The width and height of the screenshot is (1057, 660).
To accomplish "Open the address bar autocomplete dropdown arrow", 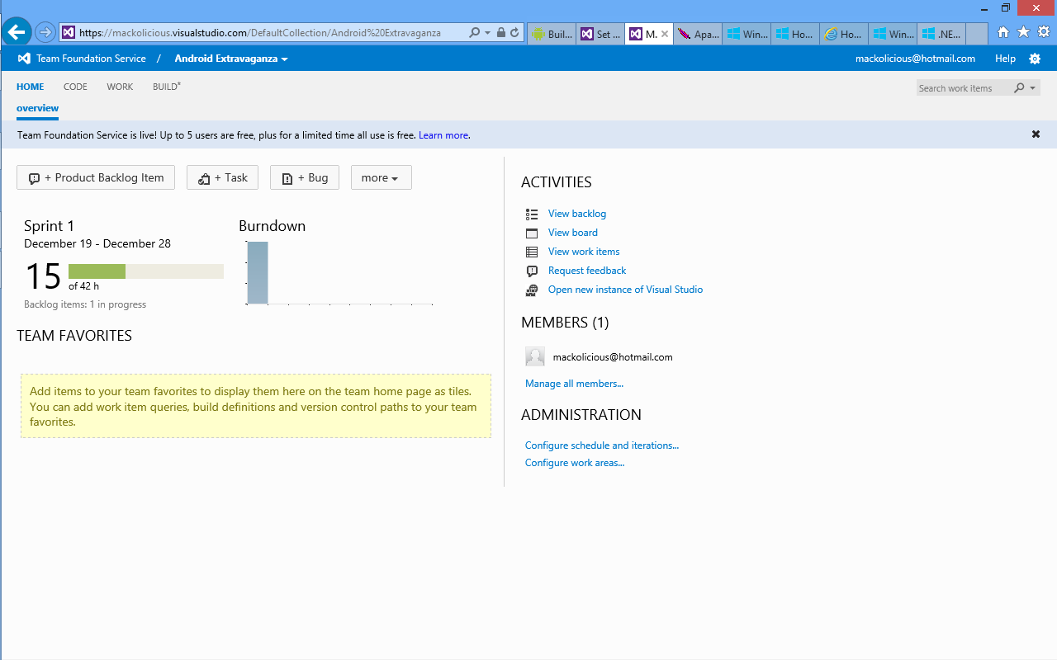I will [487, 33].
